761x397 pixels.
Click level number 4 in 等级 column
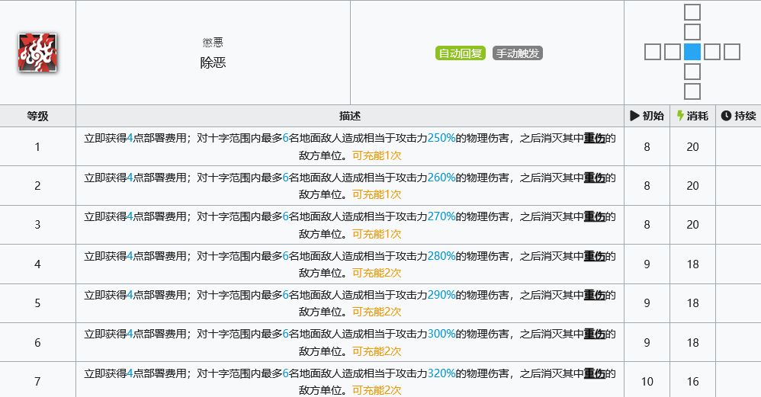tap(37, 264)
